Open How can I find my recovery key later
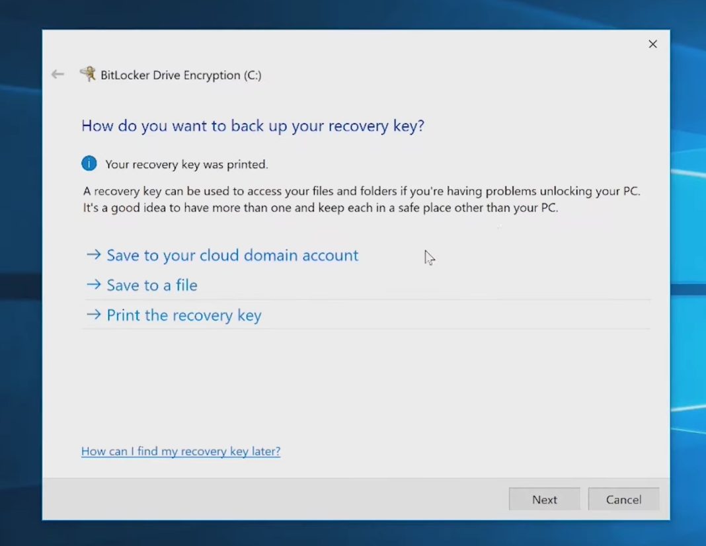706x546 pixels. coord(180,451)
